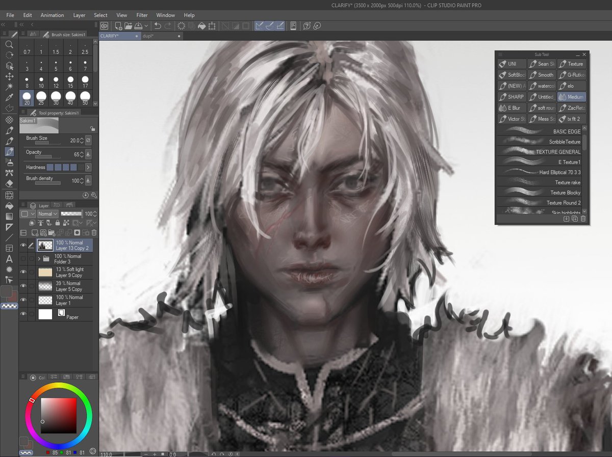Hide Layer 13 Copy 2 with its eye icon
The height and width of the screenshot is (457, 612).
[x=23, y=246]
